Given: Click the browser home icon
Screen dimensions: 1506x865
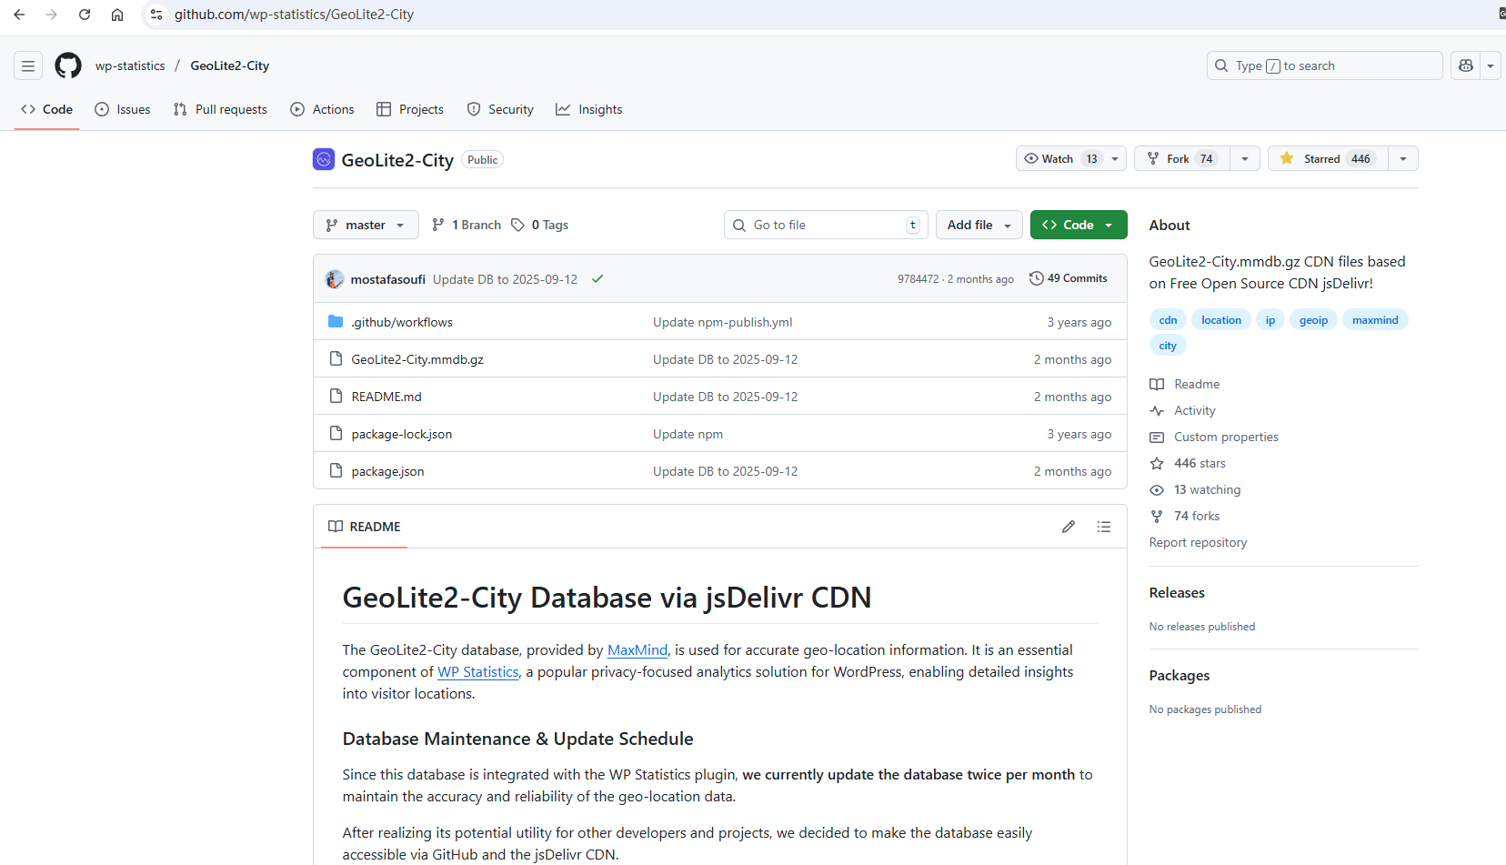Looking at the screenshot, I should coord(117,15).
